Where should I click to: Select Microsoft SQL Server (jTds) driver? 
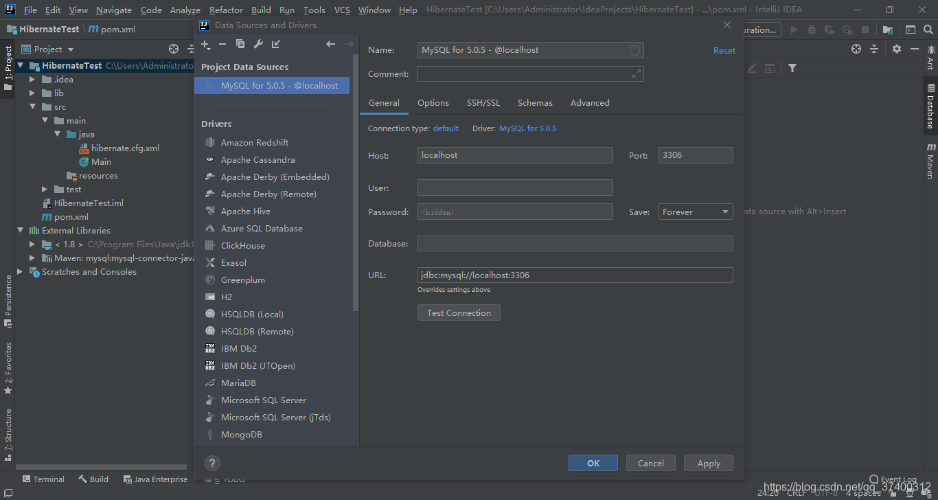click(275, 417)
